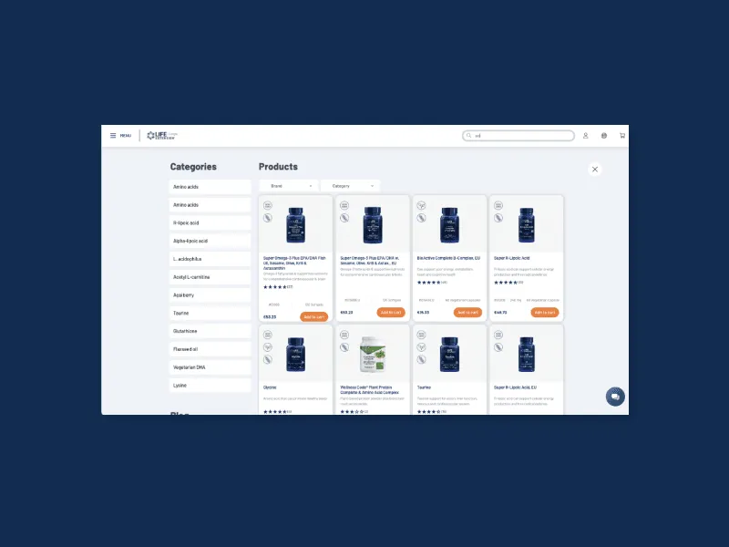This screenshot has width=729, height=547.
Task: Select R-lipoic acid category
Action: (210, 222)
